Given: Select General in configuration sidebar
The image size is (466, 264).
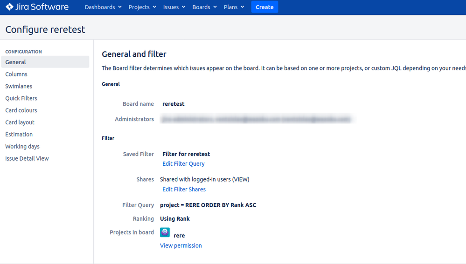Looking at the screenshot, I should [x=45, y=62].
